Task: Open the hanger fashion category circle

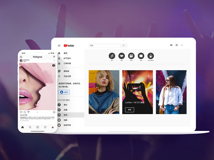Action: [x=151, y=56]
